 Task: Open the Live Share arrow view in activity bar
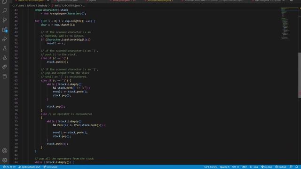point(5,67)
